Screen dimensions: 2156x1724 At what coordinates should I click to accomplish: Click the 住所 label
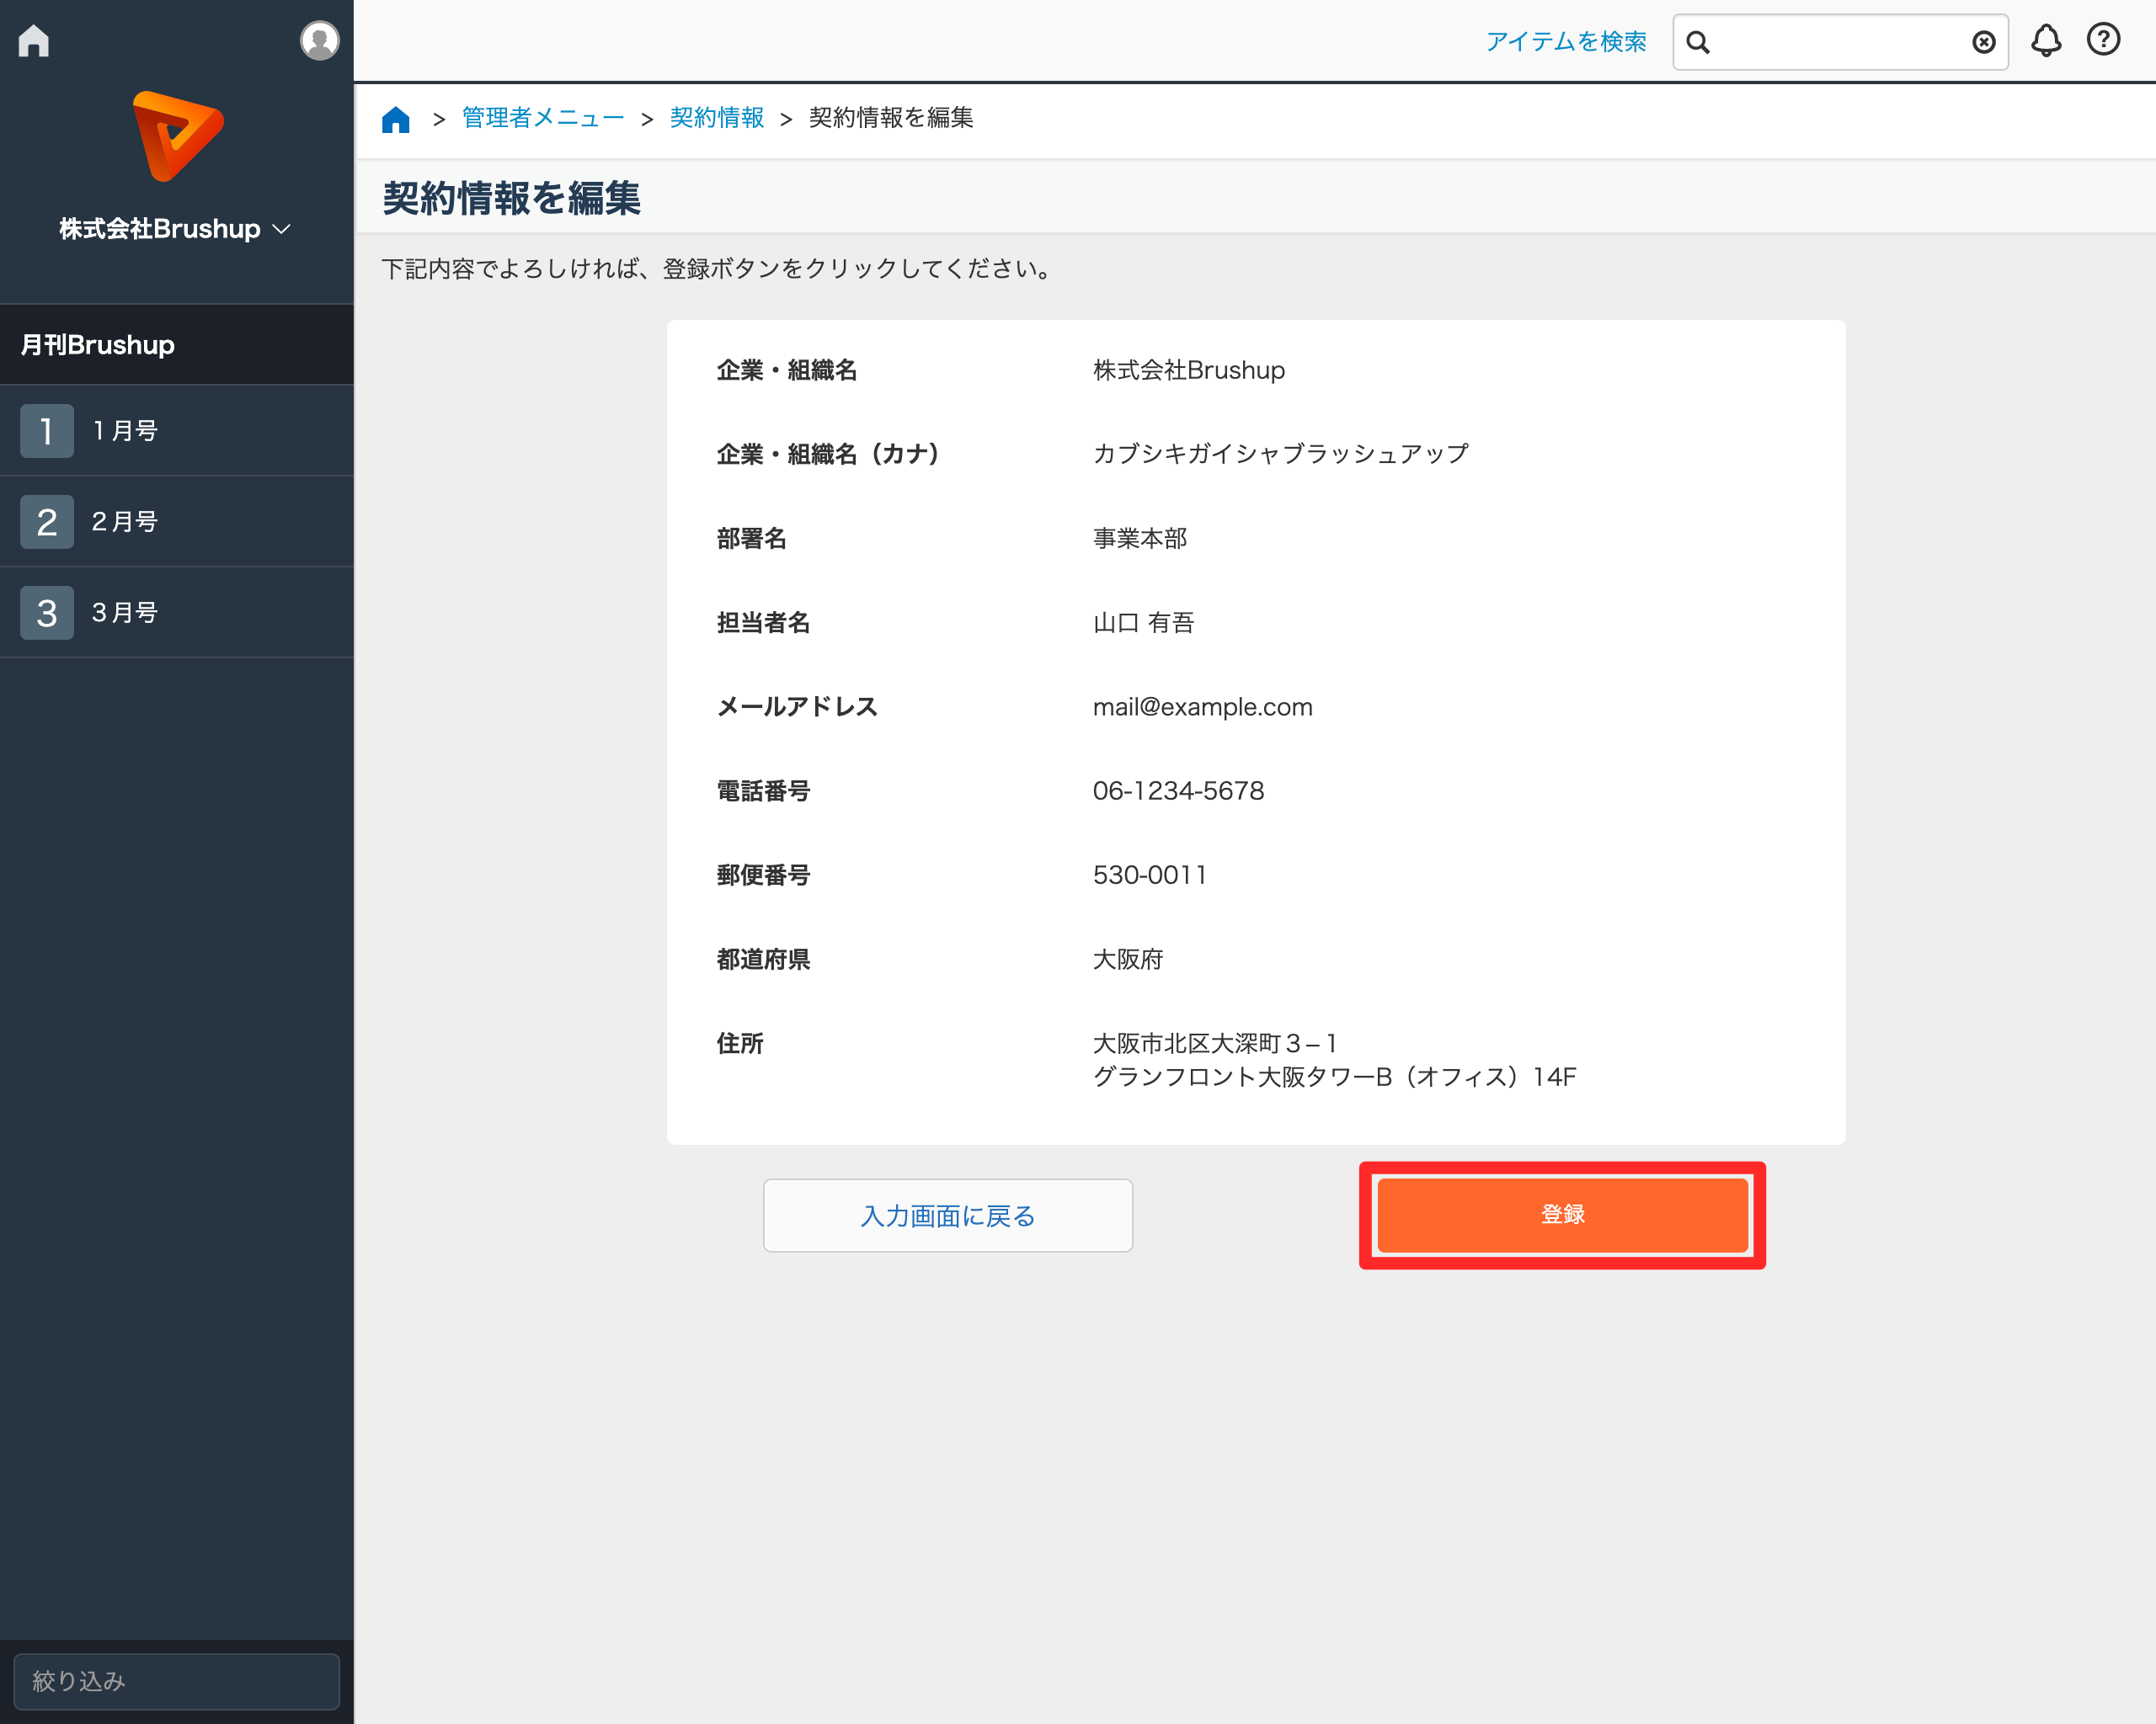pos(740,1043)
